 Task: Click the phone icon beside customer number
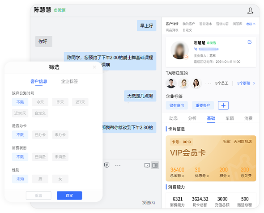(196, 49)
